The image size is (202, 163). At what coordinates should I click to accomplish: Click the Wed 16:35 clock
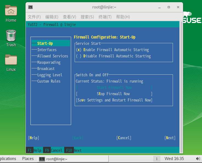point(174,159)
